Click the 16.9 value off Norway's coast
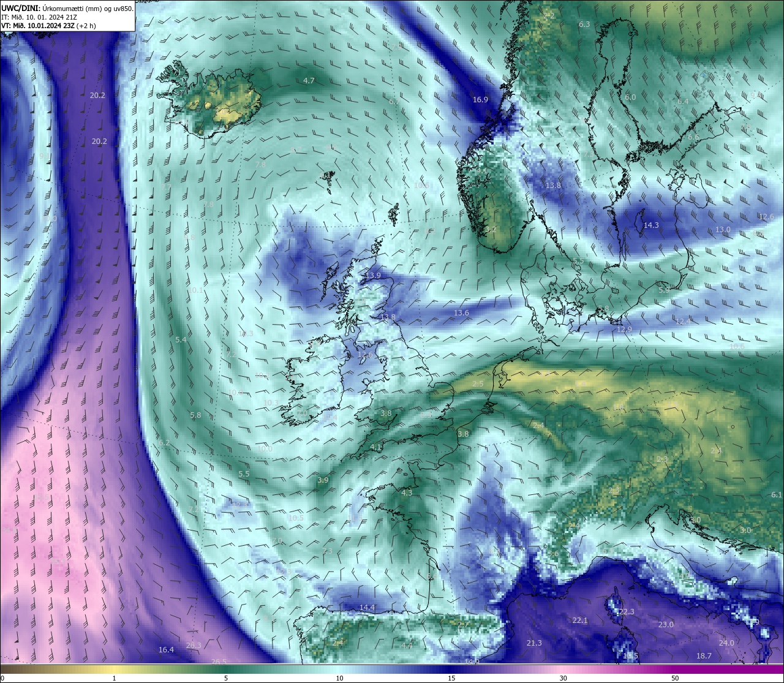This screenshot has height=683, width=784. [x=480, y=100]
